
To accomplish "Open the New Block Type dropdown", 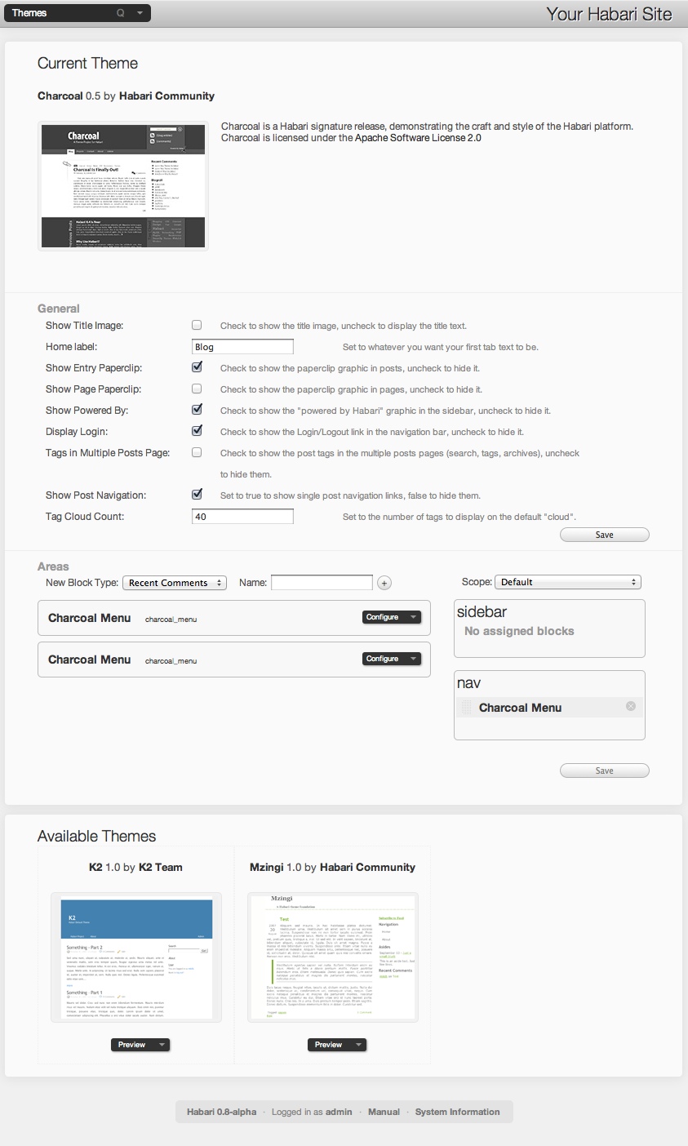I will point(175,583).
